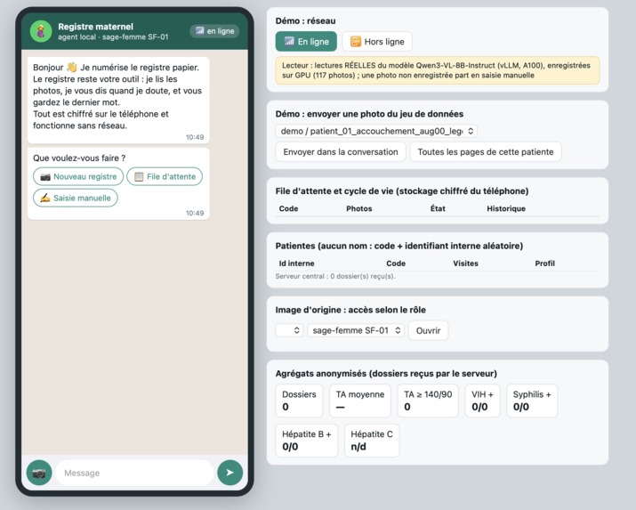Click the 'État' column header

click(x=438, y=208)
